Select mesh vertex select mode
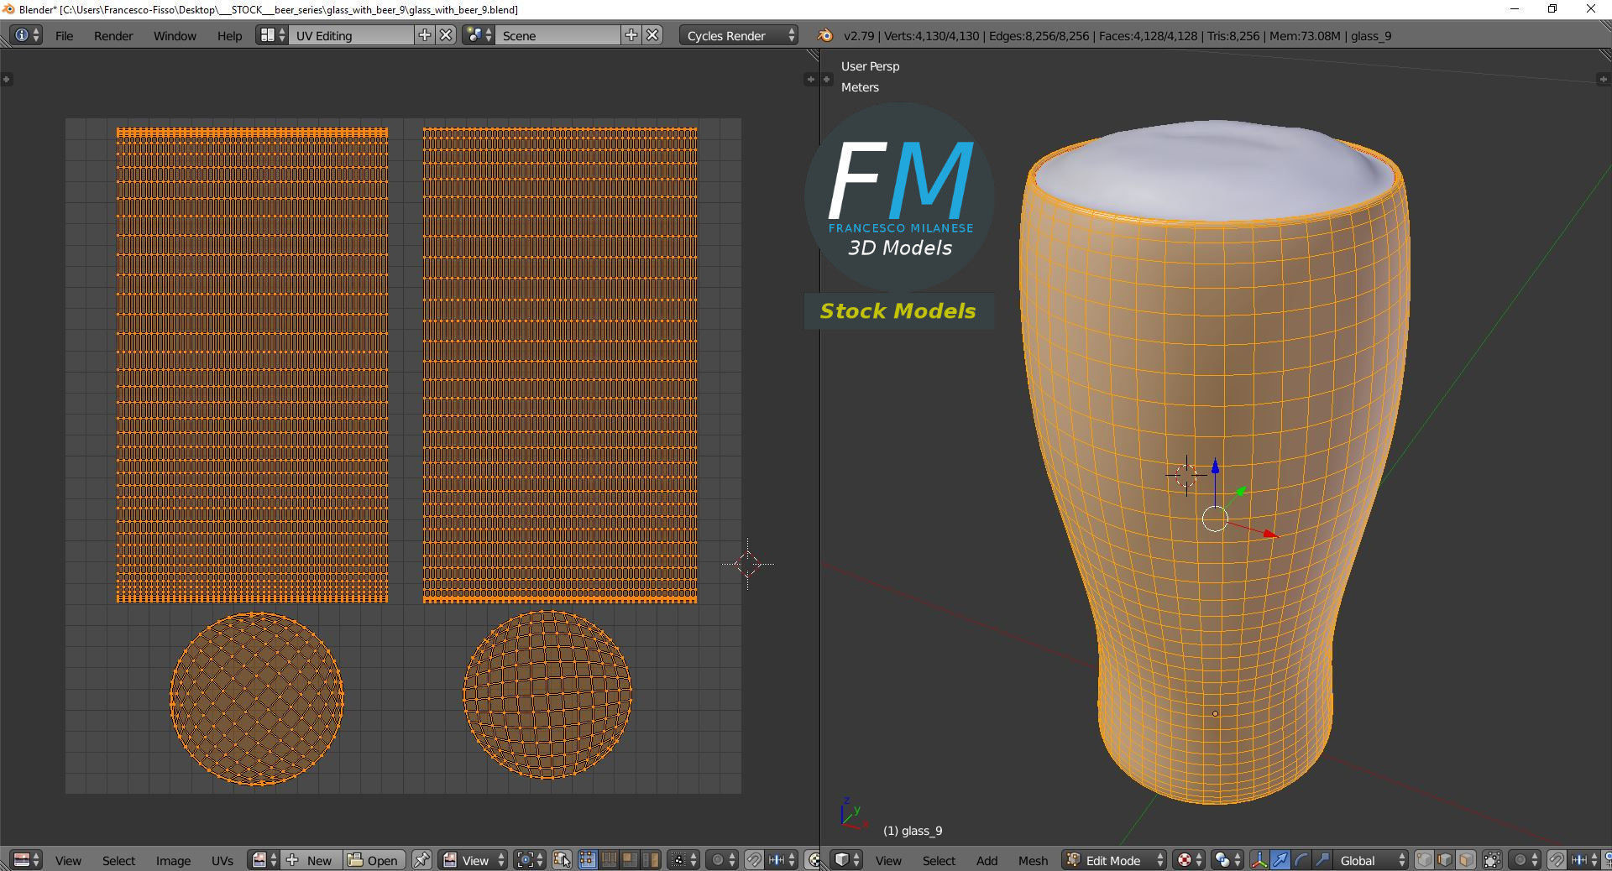The width and height of the screenshot is (1612, 871). (x=1424, y=860)
